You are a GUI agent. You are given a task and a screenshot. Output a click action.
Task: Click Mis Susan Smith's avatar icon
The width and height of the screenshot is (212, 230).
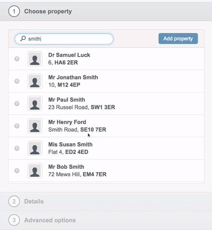[x=35, y=148]
